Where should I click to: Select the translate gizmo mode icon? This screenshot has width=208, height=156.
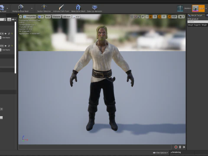point(132,17)
